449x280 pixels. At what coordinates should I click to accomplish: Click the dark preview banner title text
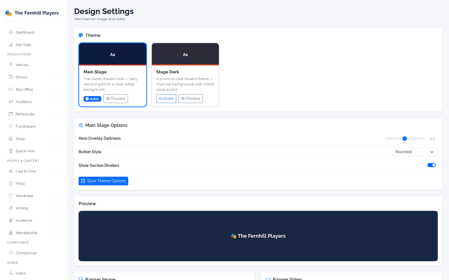[x=262, y=236]
